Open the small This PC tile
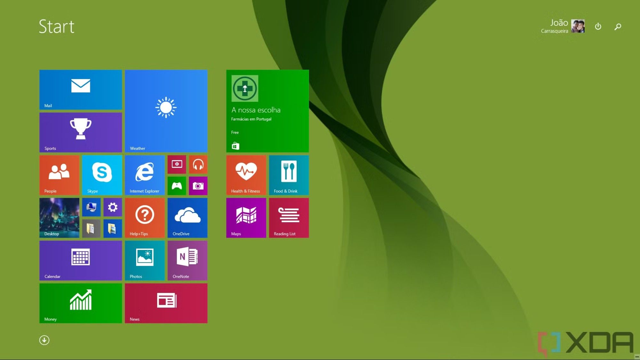 pyautogui.click(x=92, y=207)
